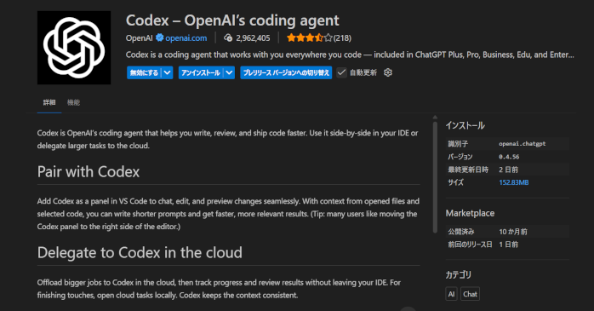Click the Pair with Codex heading
This screenshot has width=594, height=311.
tap(89, 172)
